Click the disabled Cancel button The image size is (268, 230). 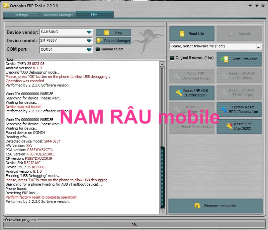(x=239, y=33)
